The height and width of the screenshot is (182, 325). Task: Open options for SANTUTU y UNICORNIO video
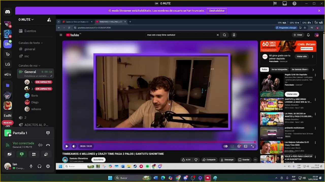tap(315, 100)
